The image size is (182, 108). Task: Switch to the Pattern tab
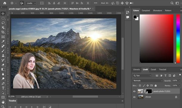(168, 10)
